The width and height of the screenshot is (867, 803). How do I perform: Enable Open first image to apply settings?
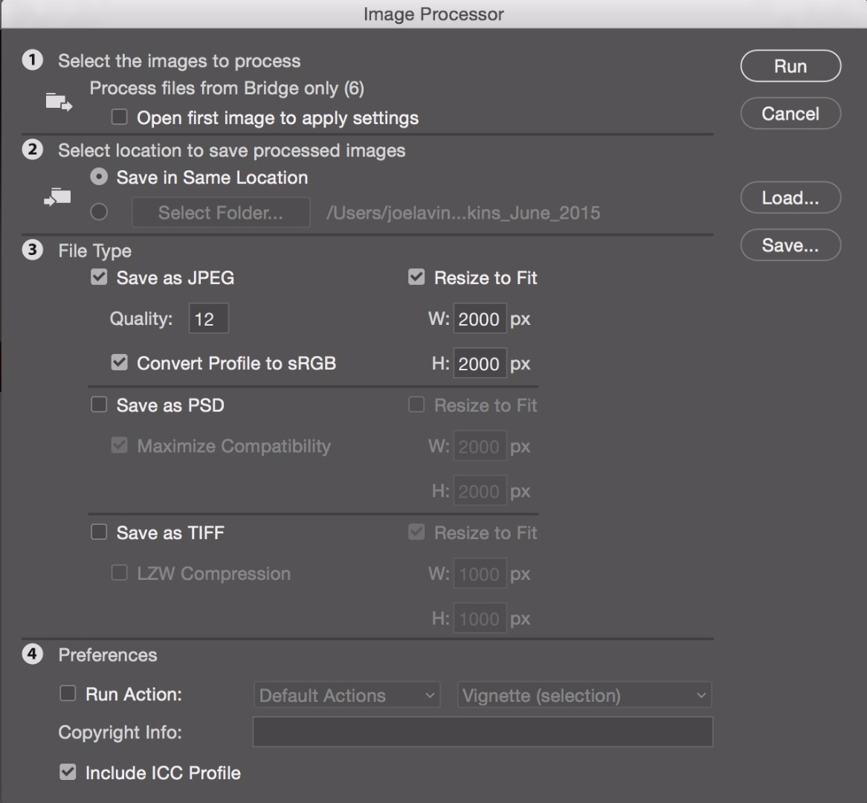120,117
